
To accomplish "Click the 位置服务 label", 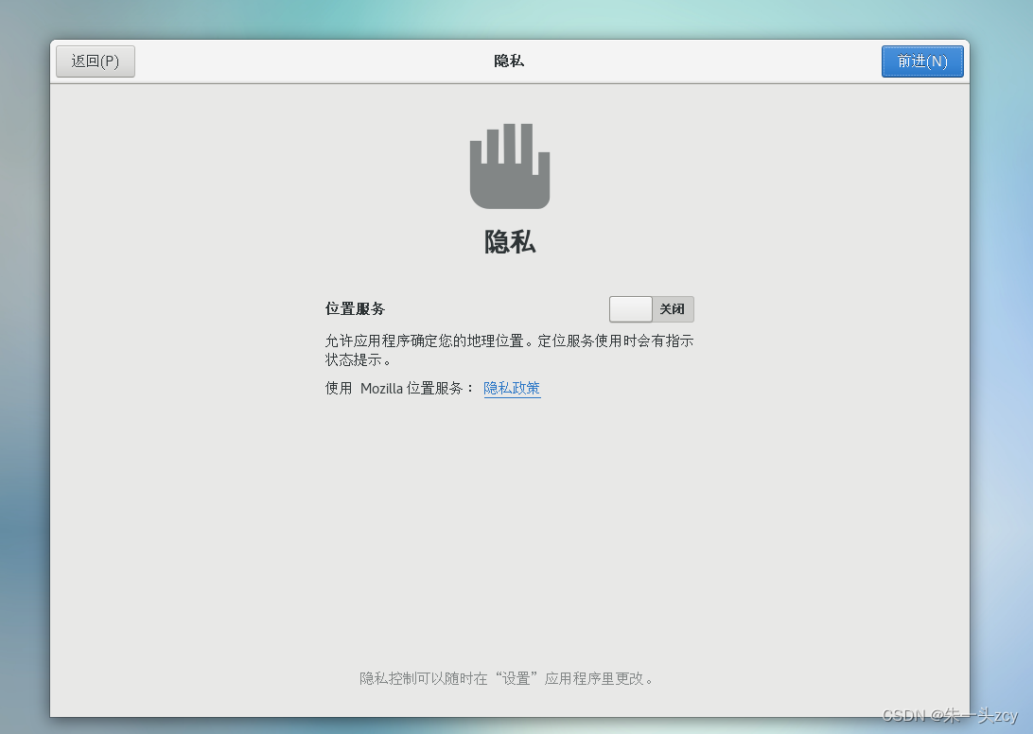I will point(355,308).
